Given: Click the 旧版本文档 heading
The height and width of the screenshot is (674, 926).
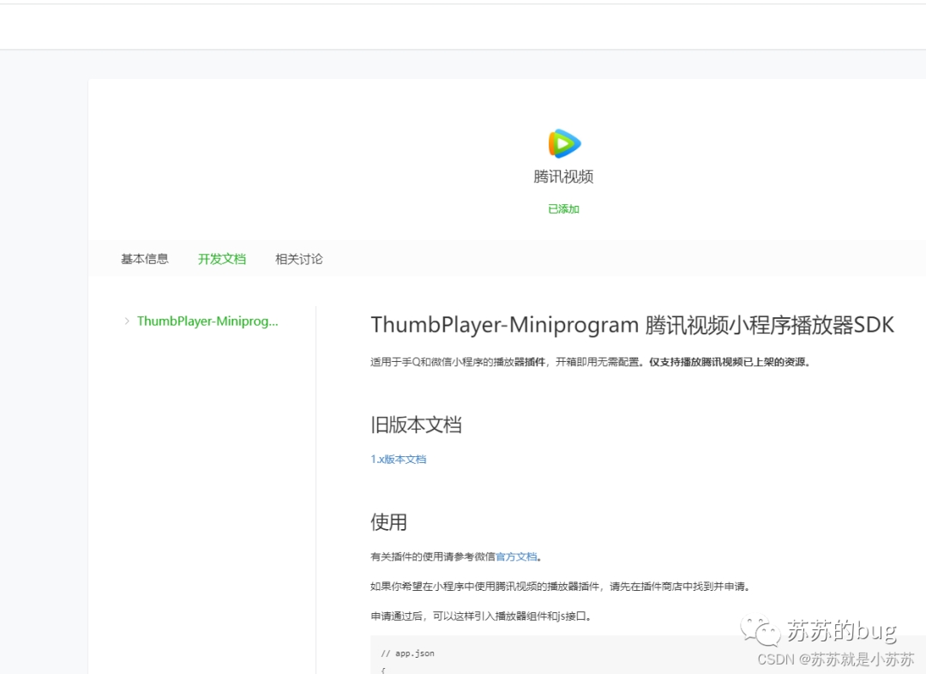Looking at the screenshot, I should click(x=416, y=424).
